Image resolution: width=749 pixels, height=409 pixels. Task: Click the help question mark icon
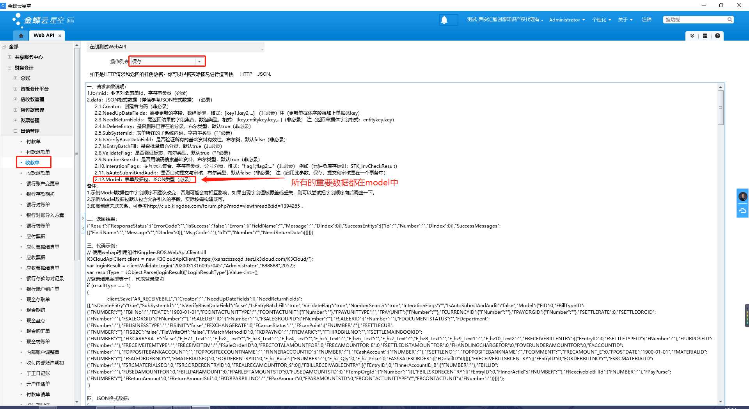tap(717, 36)
